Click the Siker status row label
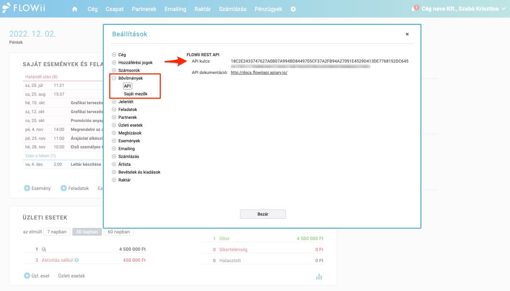This screenshot has height=291, width=510. coord(224,238)
